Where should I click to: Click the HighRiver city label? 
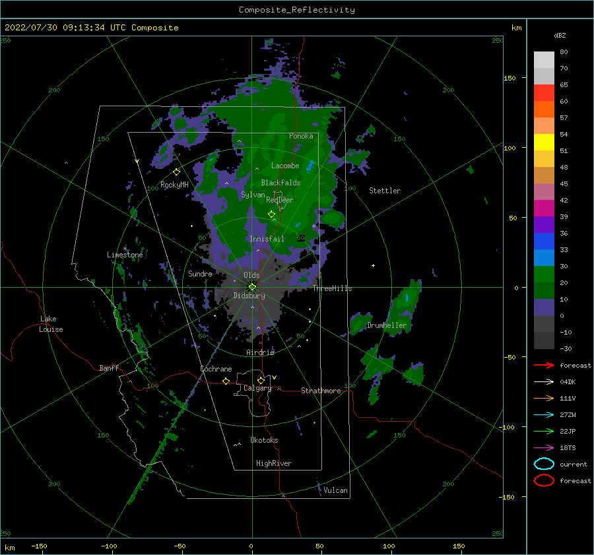pos(274,463)
